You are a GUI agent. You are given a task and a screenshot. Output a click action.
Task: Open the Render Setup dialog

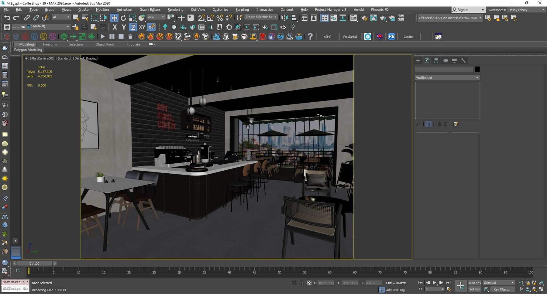(x=364, y=18)
